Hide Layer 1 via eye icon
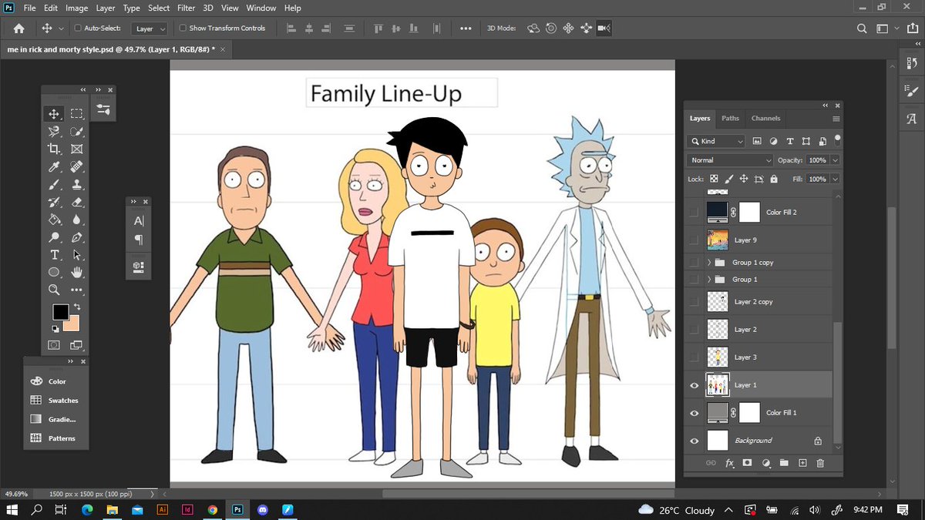The width and height of the screenshot is (925, 520). click(x=694, y=385)
